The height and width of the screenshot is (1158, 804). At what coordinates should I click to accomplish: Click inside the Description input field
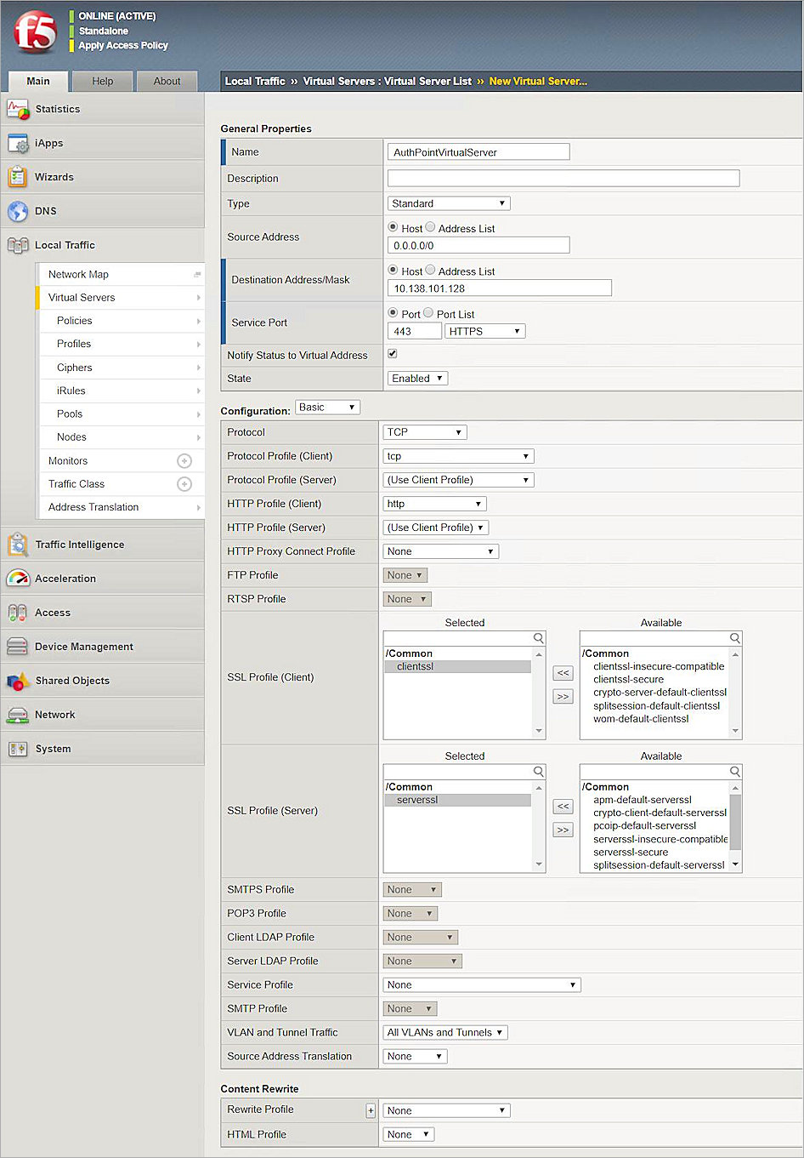pyautogui.click(x=563, y=178)
